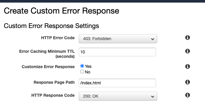
Task: Click info icon for Error Caching Minimum TTL
Action: (188, 51)
